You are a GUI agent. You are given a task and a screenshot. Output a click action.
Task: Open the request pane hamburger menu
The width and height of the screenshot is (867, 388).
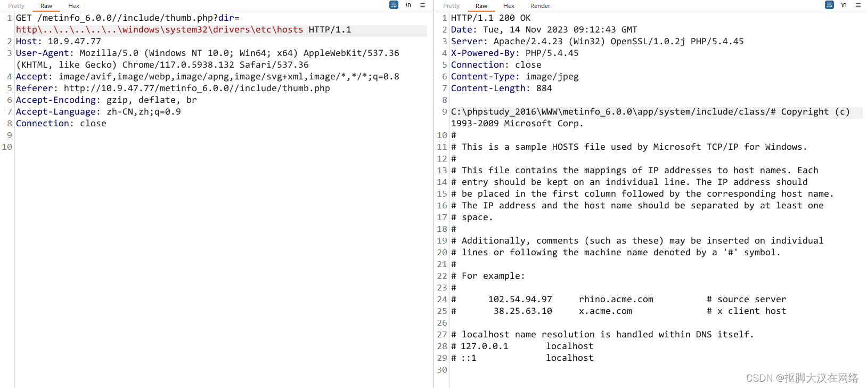(423, 5)
